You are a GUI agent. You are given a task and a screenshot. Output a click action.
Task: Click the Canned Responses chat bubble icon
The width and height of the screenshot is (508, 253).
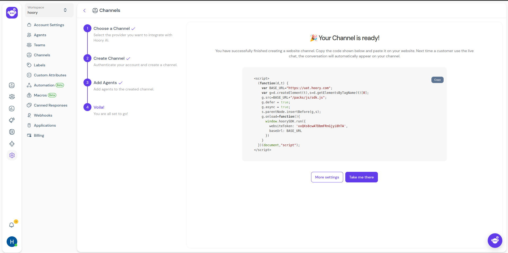tap(29, 105)
